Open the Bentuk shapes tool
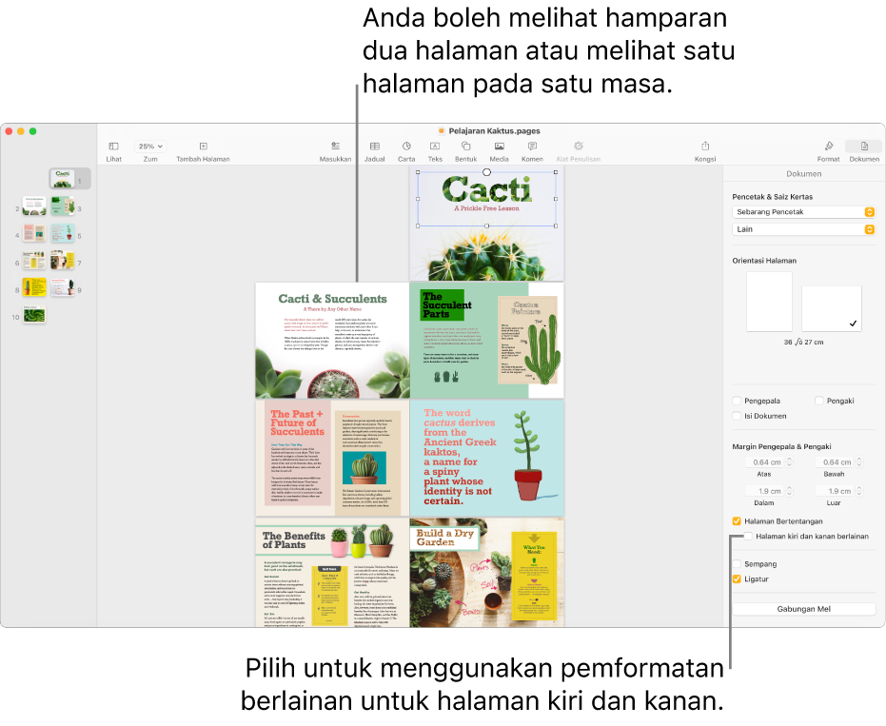This screenshot has width=886, height=726. pos(465,147)
